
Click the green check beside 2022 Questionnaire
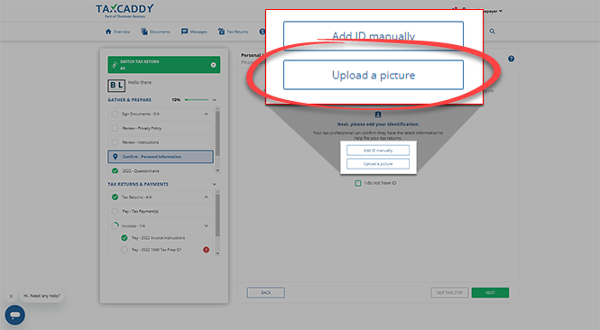tap(115, 171)
